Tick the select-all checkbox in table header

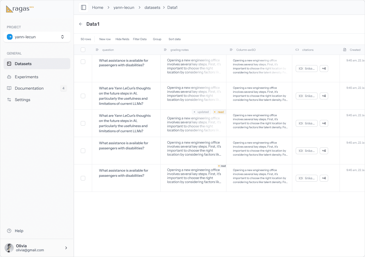tap(83, 50)
